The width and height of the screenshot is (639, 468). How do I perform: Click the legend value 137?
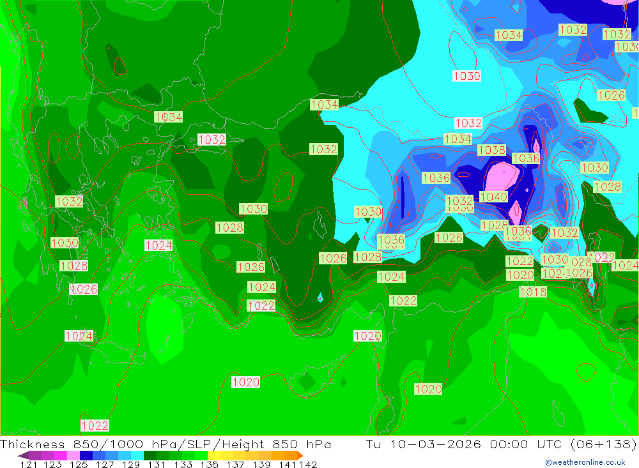pos(235,464)
